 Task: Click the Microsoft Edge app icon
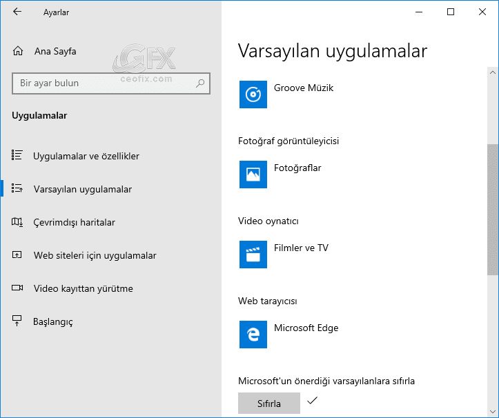tap(253, 335)
